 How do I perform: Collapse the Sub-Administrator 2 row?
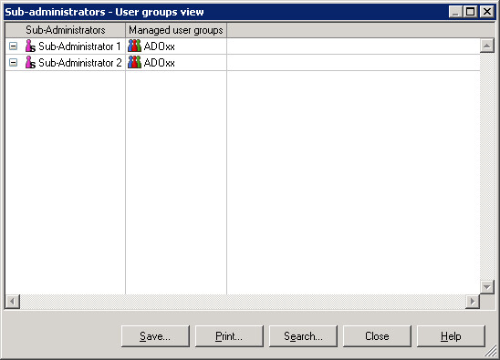pos(13,63)
